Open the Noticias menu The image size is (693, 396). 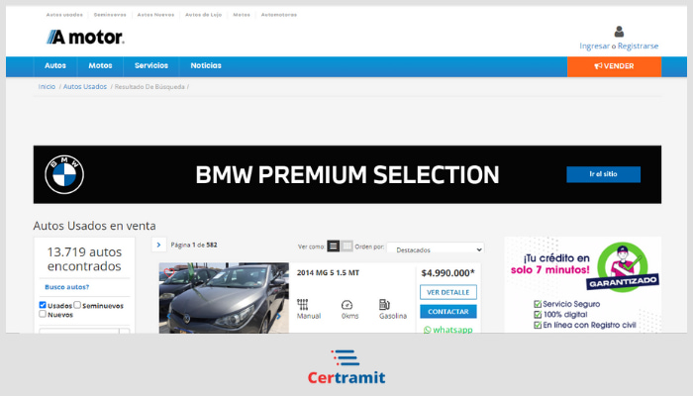(206, 66)
